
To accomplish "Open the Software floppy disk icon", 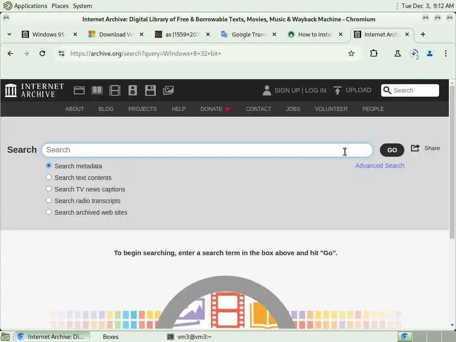I will 151,90.
